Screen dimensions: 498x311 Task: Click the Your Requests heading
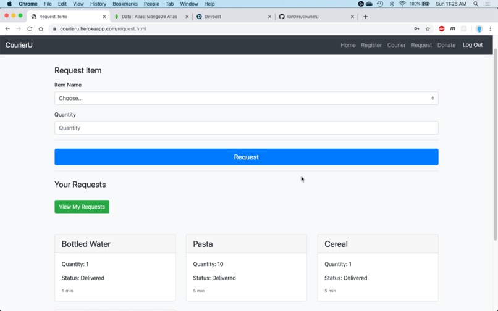[80, 185]
